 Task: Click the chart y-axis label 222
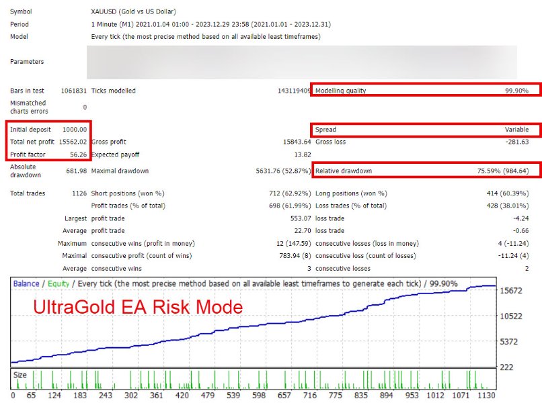(x=506, y=367)
